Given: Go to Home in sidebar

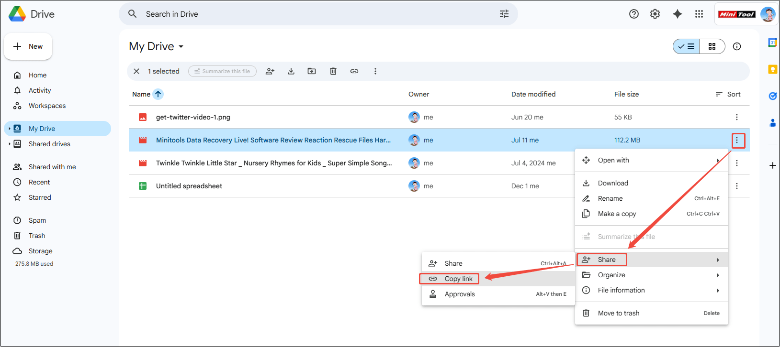Looking at the screenshot, I should tap(57, 75).
